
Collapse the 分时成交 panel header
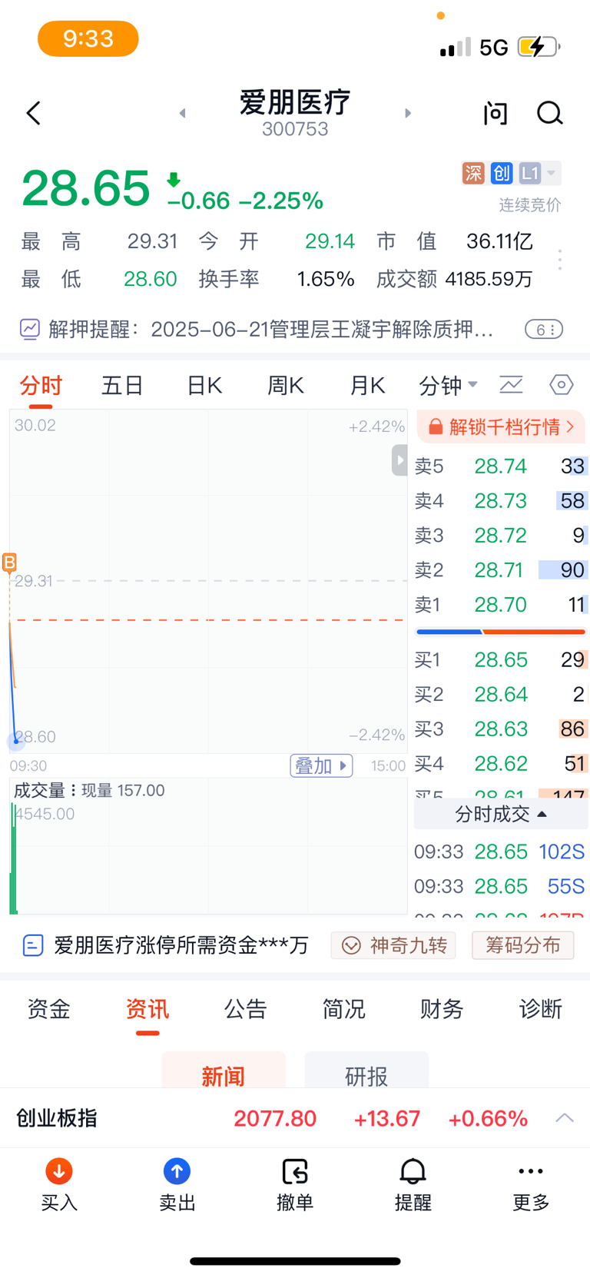click(501, 814)
